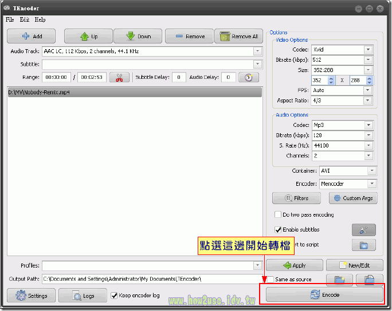Open Custom Args gear button
The height and width of the screenshot is (311, 392).
[352, 198]
